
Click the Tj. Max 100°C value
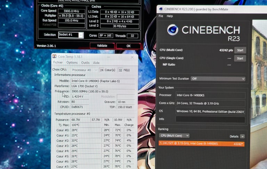click(x=86, y=125)
